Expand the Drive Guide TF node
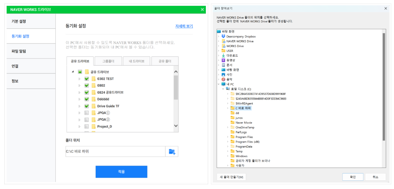394x189 pixels. (80, 106)
